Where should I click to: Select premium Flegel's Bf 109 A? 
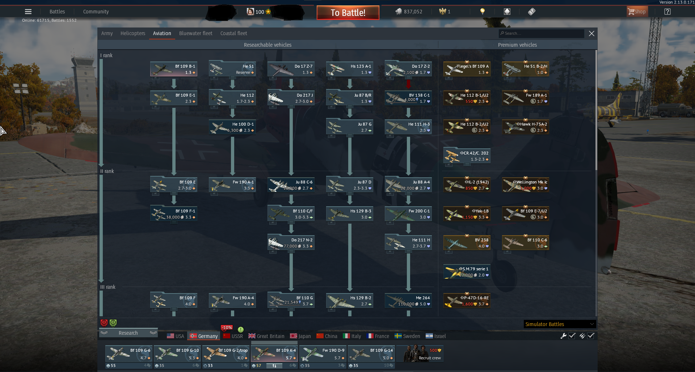click(467, 69)
